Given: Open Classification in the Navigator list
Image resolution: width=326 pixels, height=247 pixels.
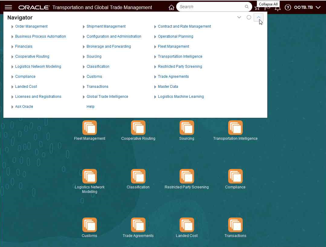Looking at the screenshot, I should [x=98, y=66].
